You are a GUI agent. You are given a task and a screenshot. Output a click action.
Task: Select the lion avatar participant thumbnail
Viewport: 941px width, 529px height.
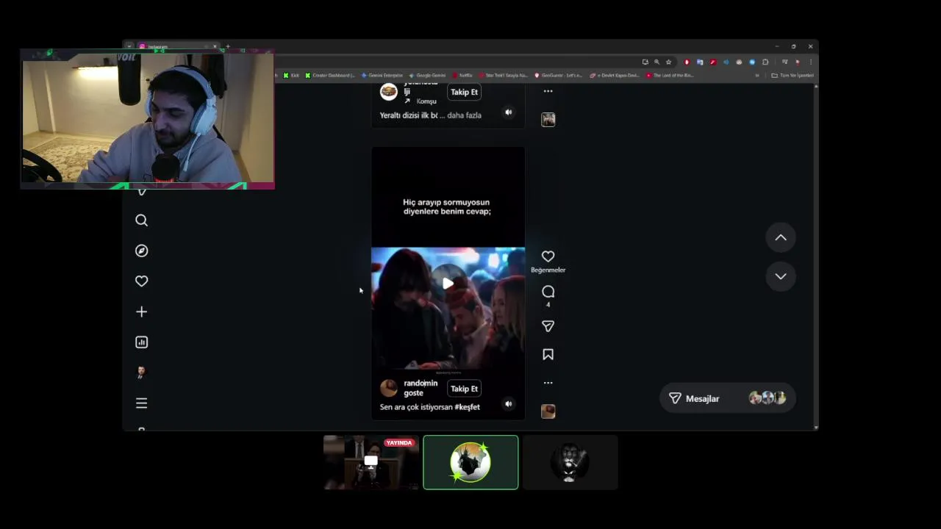coord(570,462)
